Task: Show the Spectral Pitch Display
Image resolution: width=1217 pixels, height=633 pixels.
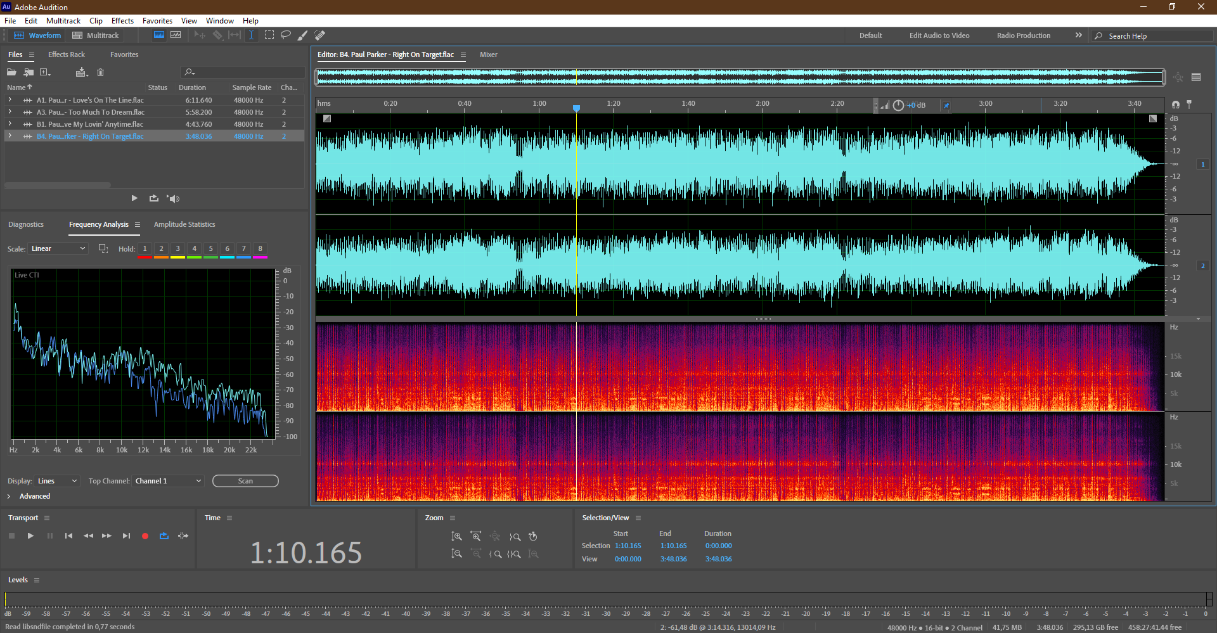Action: pos(176,35)
